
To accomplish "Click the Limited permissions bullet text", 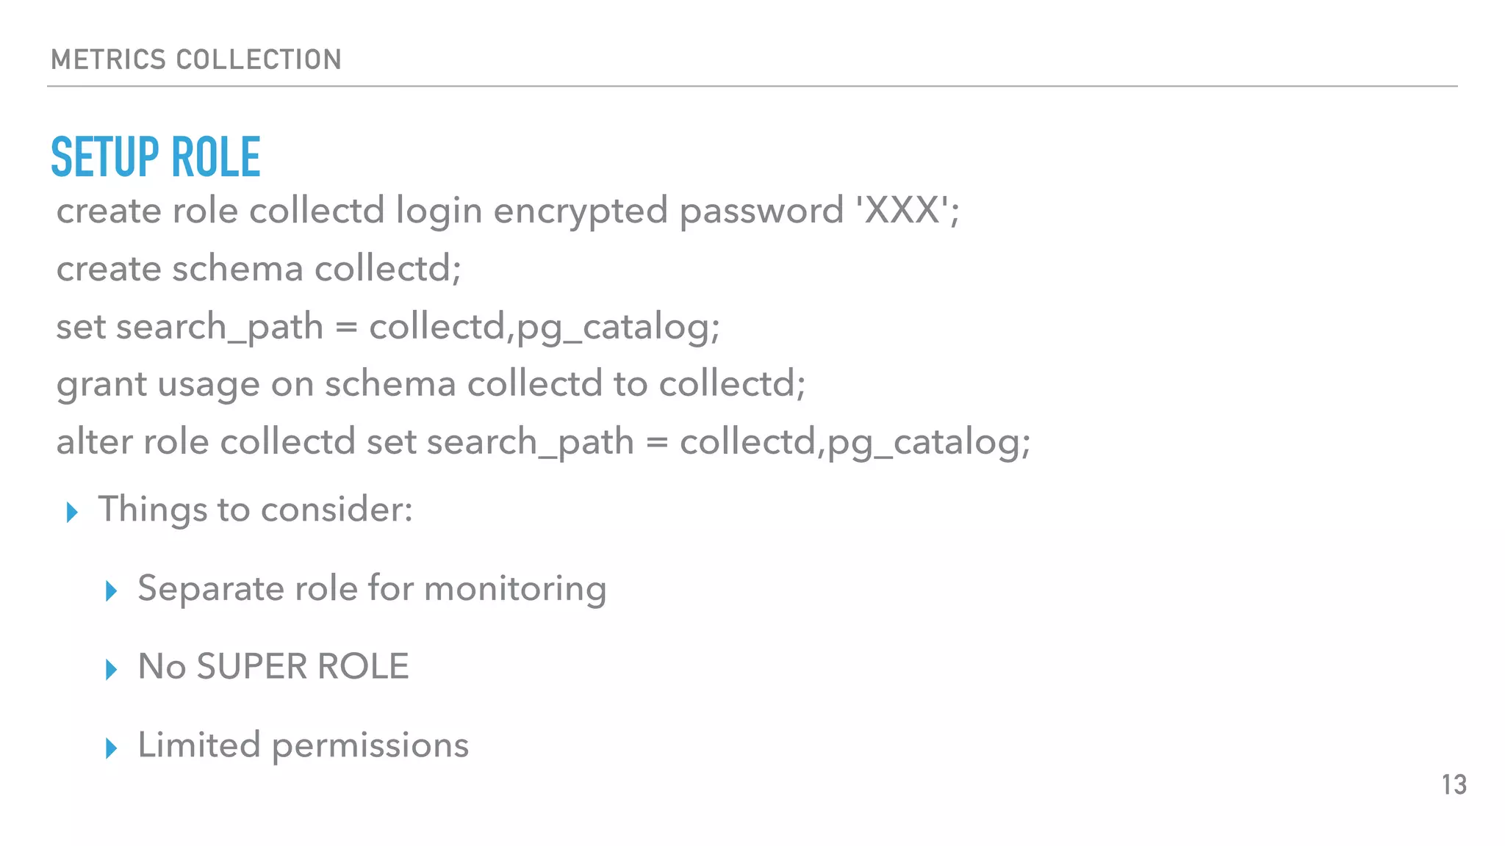I will 303,745.
